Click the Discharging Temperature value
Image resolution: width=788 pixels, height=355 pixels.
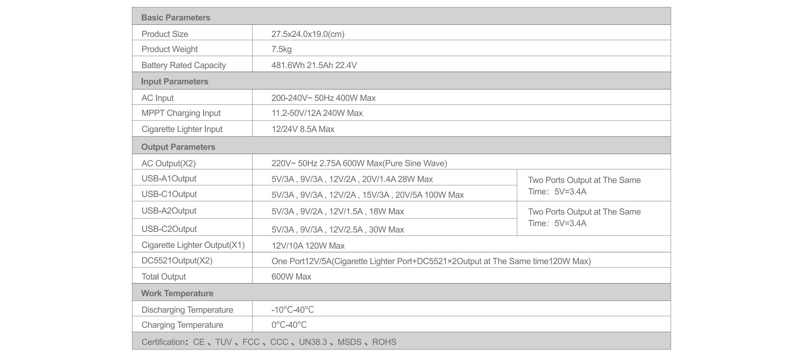coord(293,310)
